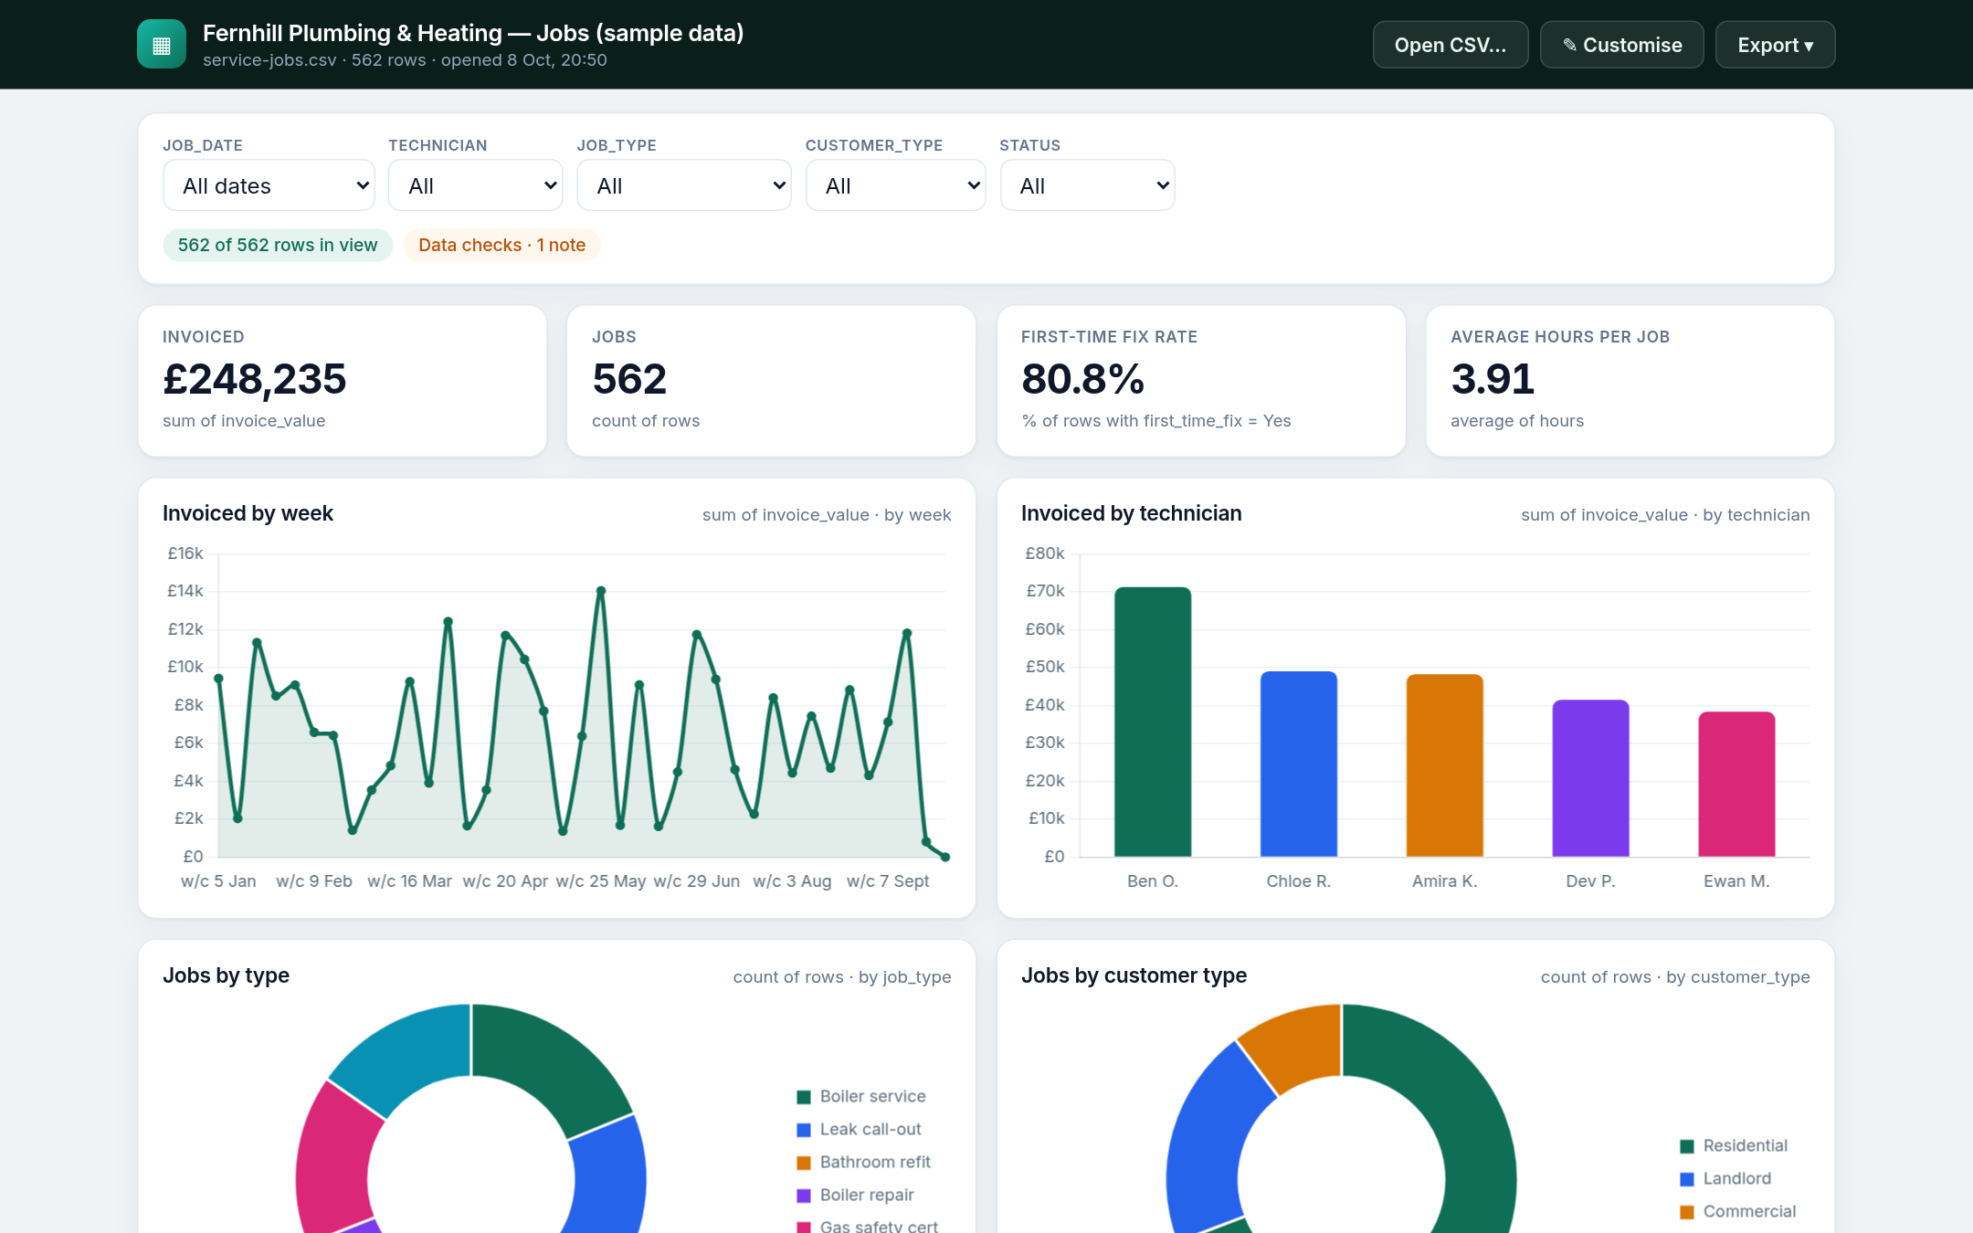
Task: Expand the JOB_TYPE filter dropdown
Action: click(684, 185)
